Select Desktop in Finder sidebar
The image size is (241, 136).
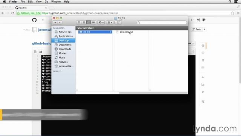(x=63, y=40)
